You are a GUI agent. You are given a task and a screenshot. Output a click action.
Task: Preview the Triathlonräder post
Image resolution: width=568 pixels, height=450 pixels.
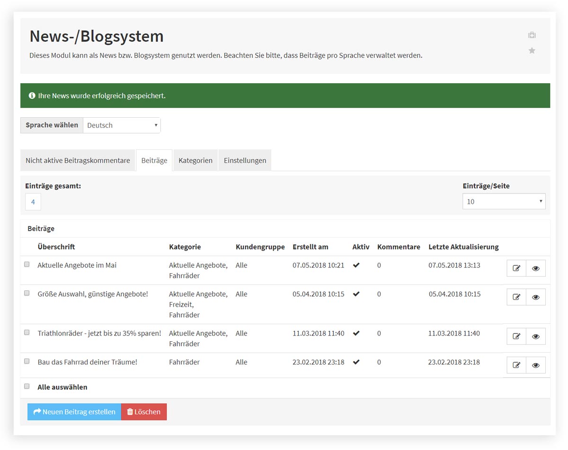(536, 336)
